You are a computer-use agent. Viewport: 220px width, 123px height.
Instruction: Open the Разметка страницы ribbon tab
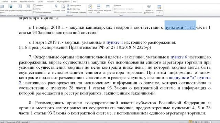[x=27, y=2]
